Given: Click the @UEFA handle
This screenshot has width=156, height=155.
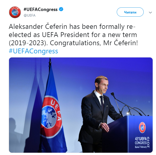Looking at the screenshot, I should click(x=30, y=15).
